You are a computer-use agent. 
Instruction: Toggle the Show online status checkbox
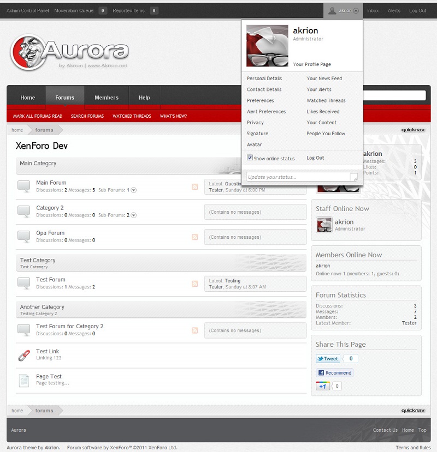point(250,158)
